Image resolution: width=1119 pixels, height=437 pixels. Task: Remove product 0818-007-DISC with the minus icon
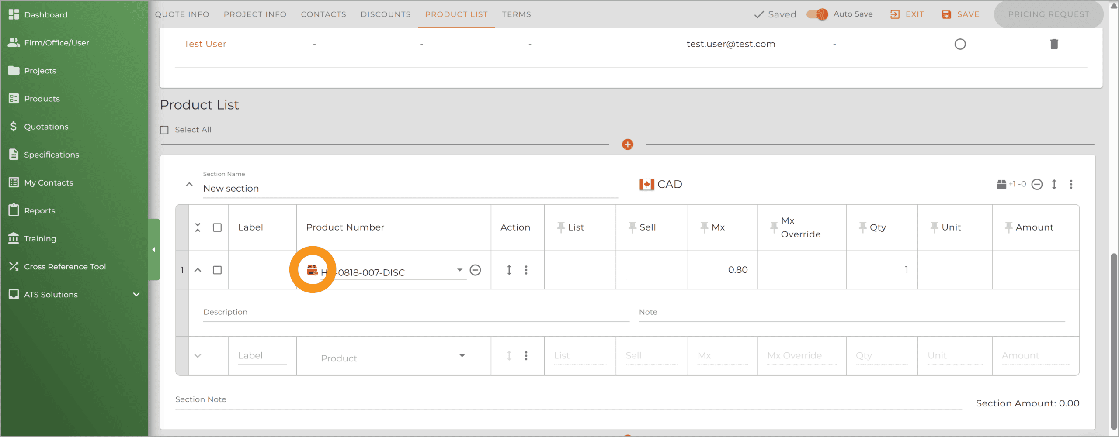coord(475,270)
